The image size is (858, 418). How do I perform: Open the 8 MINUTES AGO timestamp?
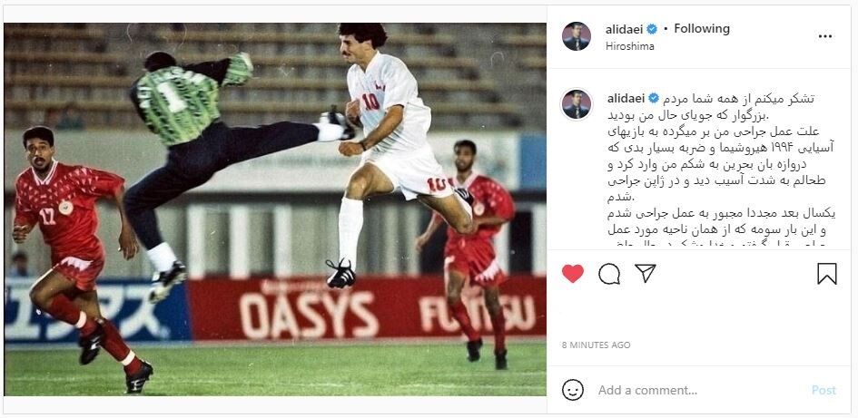click(x=596, y=345)
